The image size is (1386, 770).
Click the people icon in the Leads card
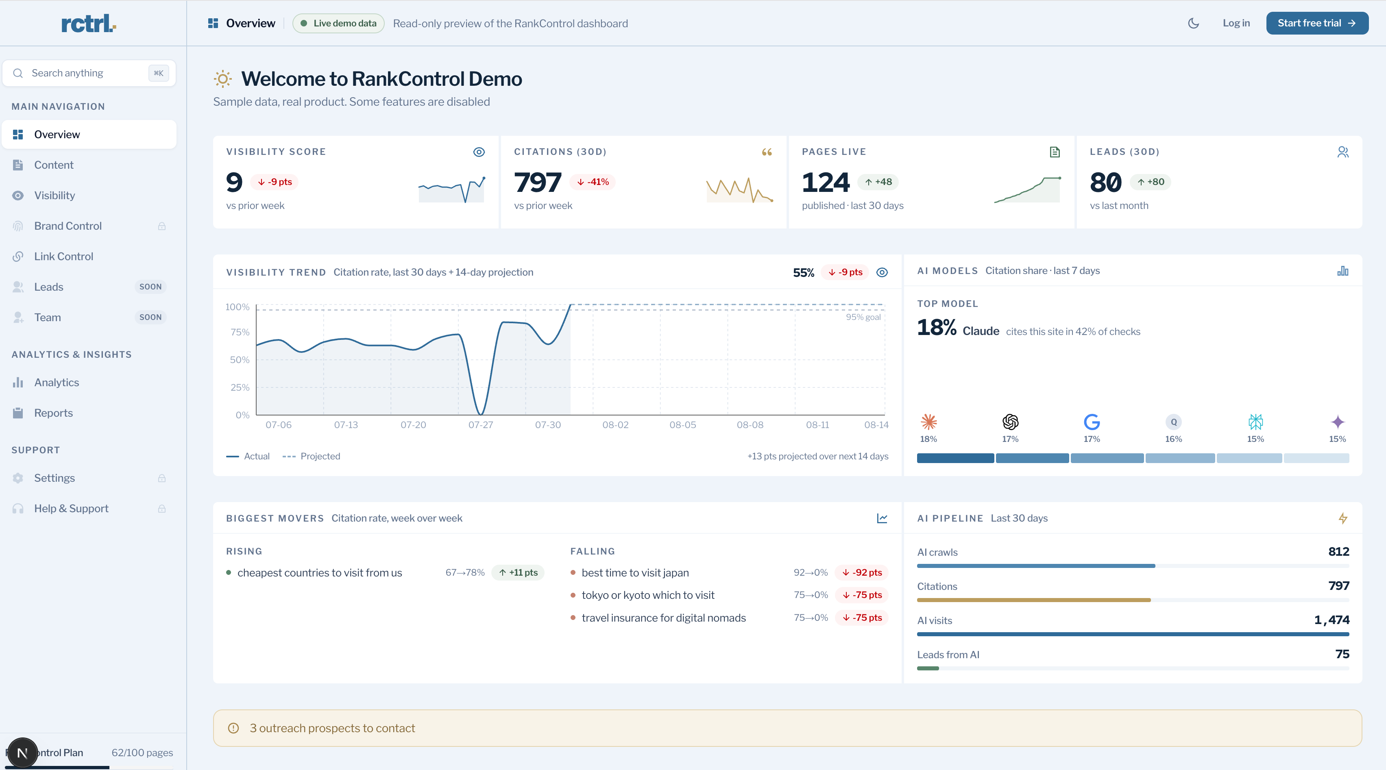1343,152
